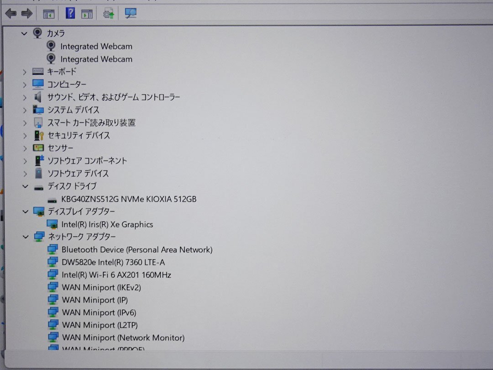The image size is (493, 370).
Task: Click the ディスプレイ アダプター icon
Action: point(39,211)
